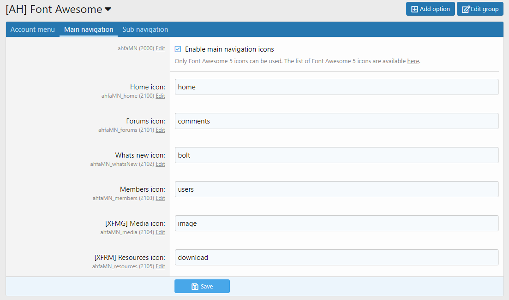Image resolution: width=509 pixels, height=300 pixels.
Task: Click Edit link for ahfaMN_members option
Action: [161, 198]
